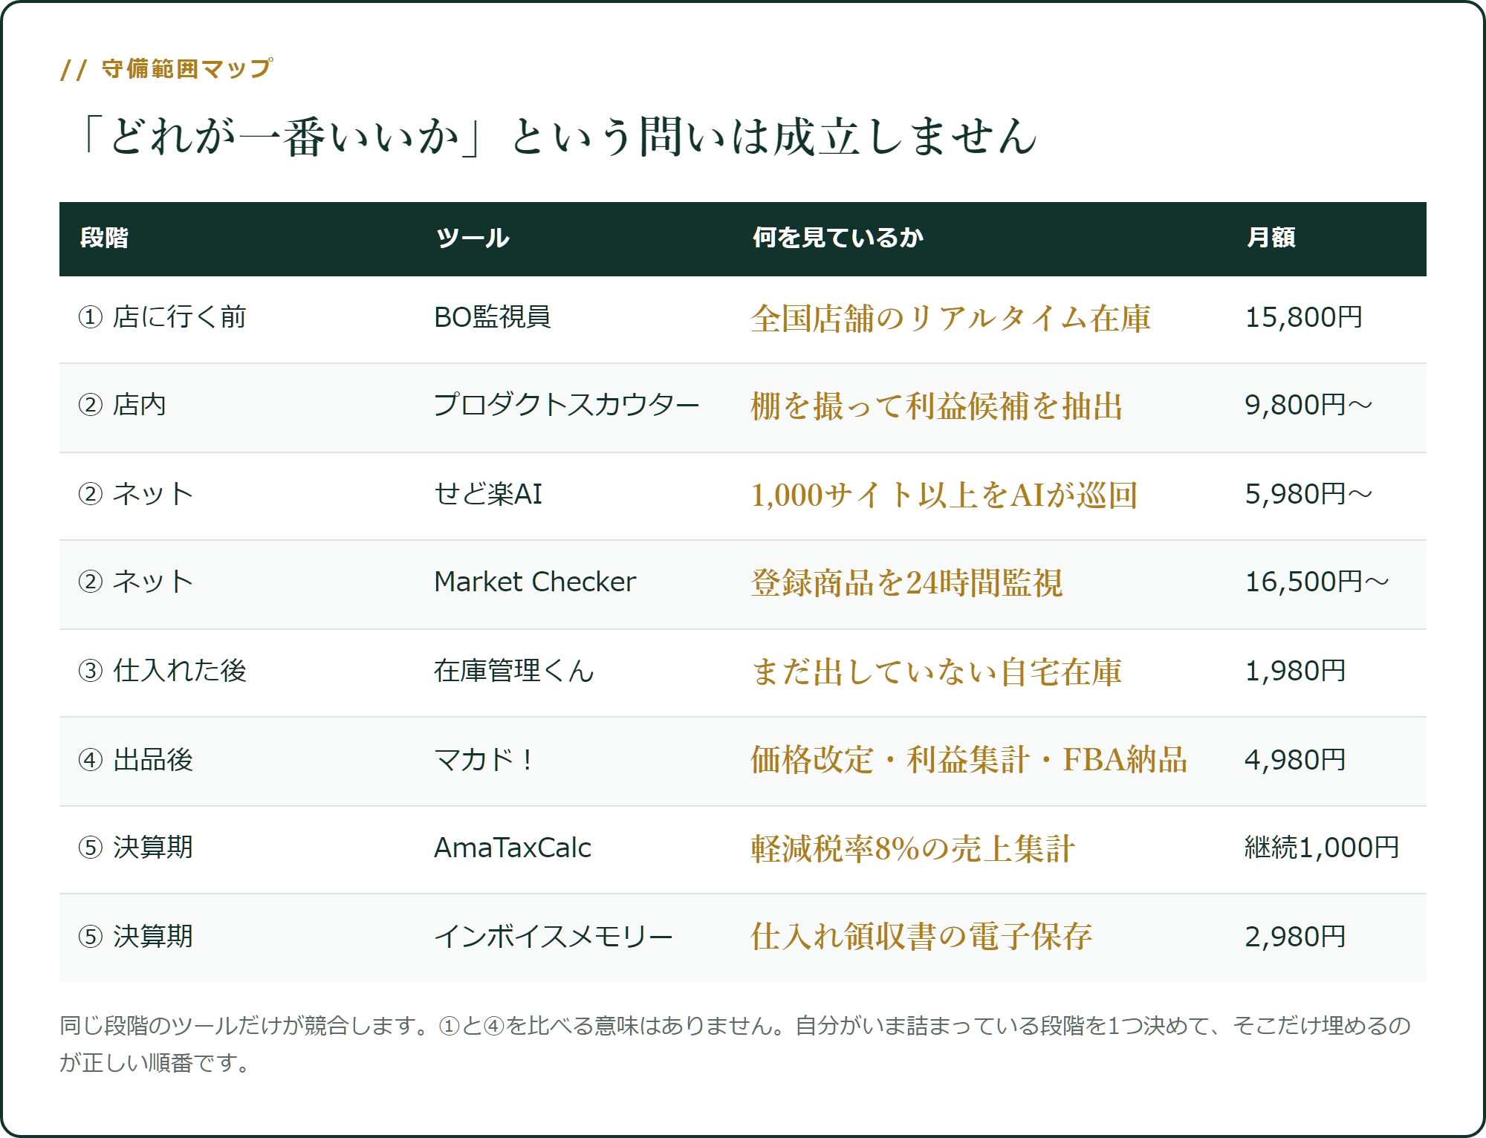This screenshot has width=1486, height=1138.
Task: Click the price 5,980円〜
Action: point(1309,494)
